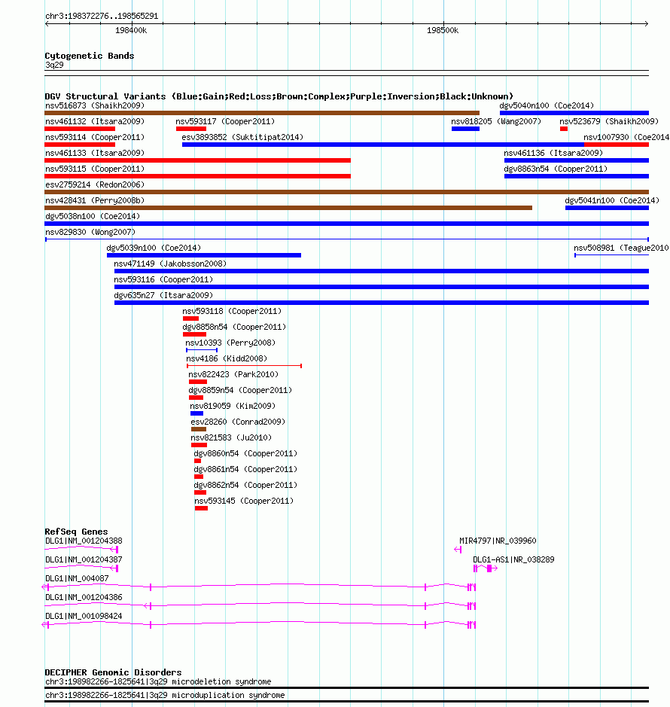Open dgv5041n100 (Coe2014) label

(x=612, y=200)
